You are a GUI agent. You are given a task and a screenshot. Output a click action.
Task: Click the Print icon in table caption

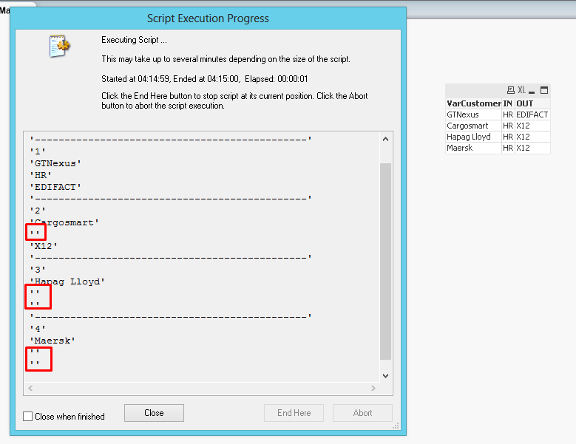click(x=511, y=90)
